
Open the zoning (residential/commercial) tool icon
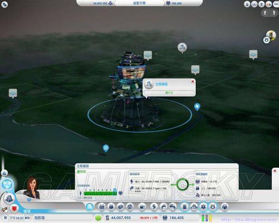pyautogui.click(x=102, y=207)
